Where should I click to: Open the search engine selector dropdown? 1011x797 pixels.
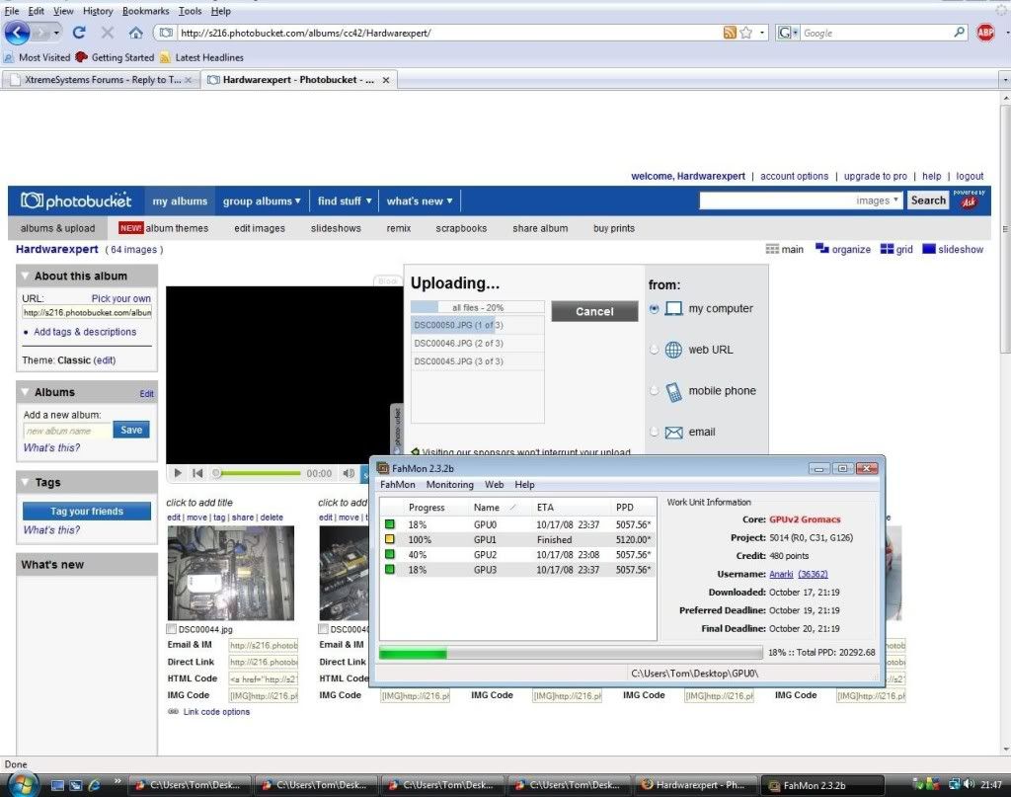tap(788, 33)
